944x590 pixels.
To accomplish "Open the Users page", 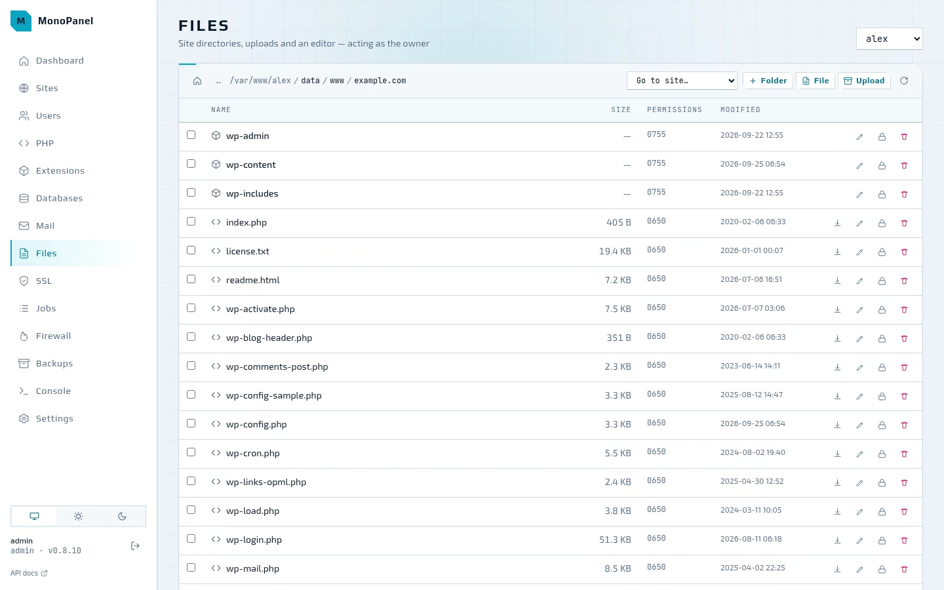I will 79,115.
